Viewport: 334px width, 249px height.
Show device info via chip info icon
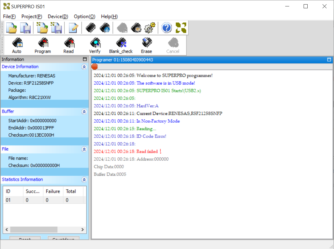coord(105,28)
